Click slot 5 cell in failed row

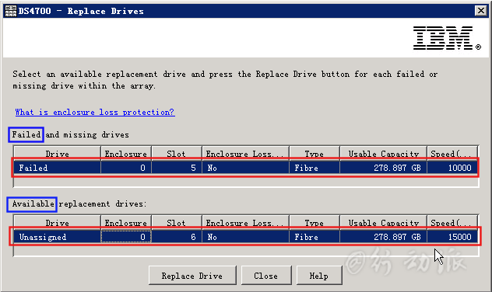[177, 168]
